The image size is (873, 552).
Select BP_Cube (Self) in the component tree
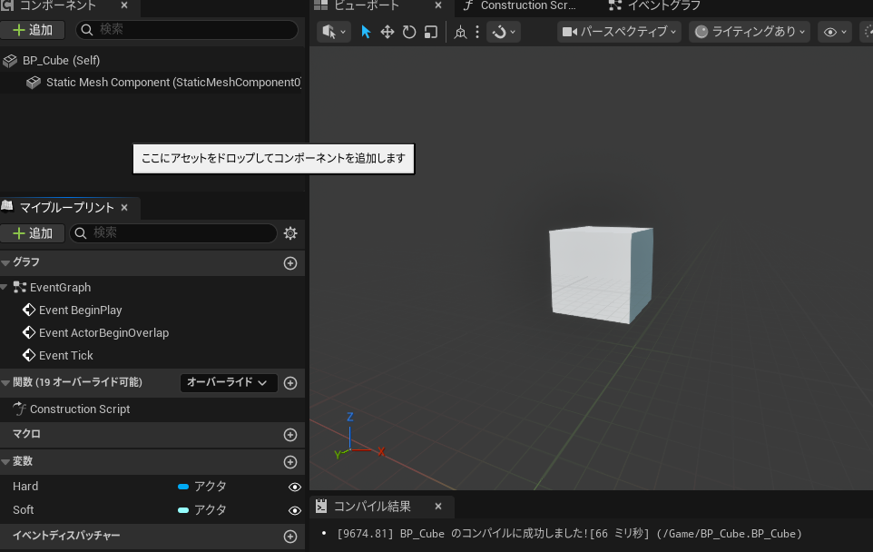(x=61, y=60)
